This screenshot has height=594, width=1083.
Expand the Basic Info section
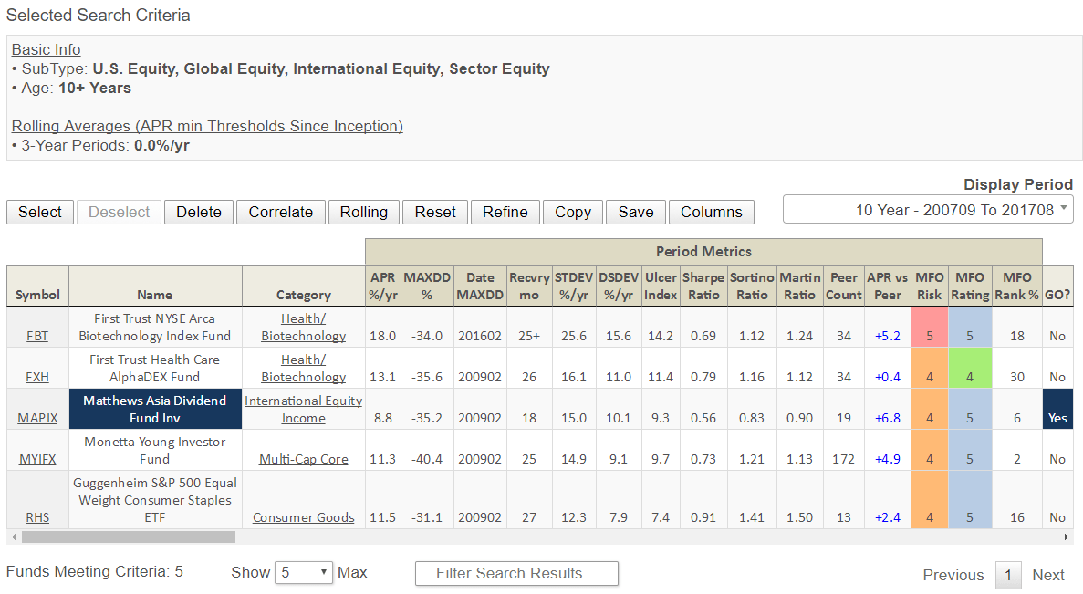point(46,49)
